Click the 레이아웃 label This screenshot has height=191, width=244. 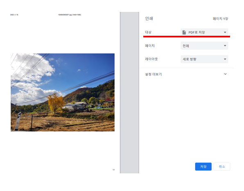tap(151, 59)
